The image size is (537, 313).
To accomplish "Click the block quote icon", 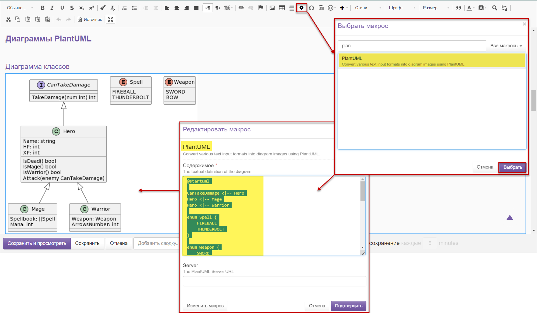I will tap(459, 8).
